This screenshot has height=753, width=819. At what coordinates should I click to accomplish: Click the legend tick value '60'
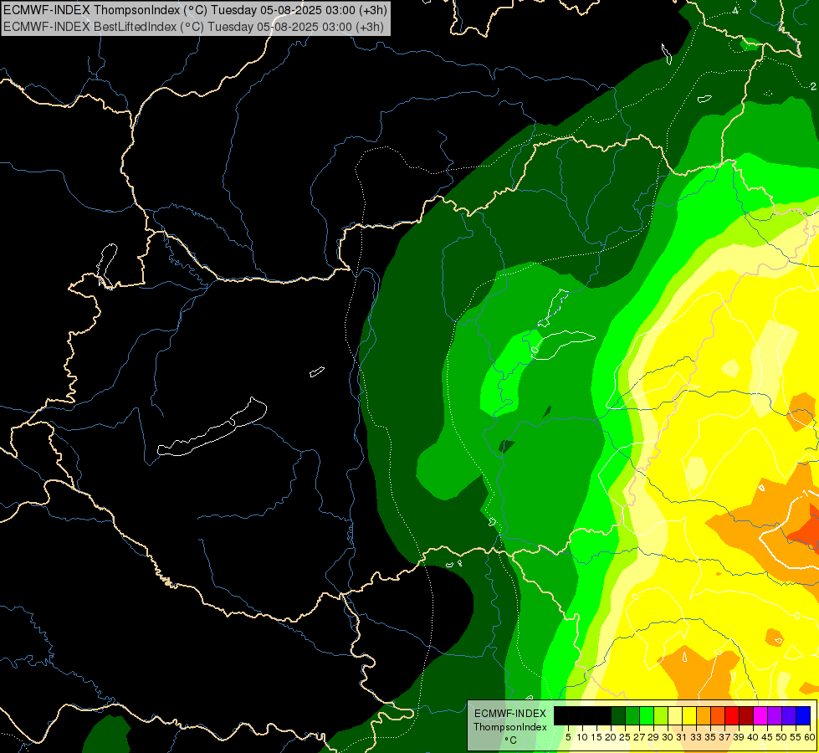coord(810,737)
